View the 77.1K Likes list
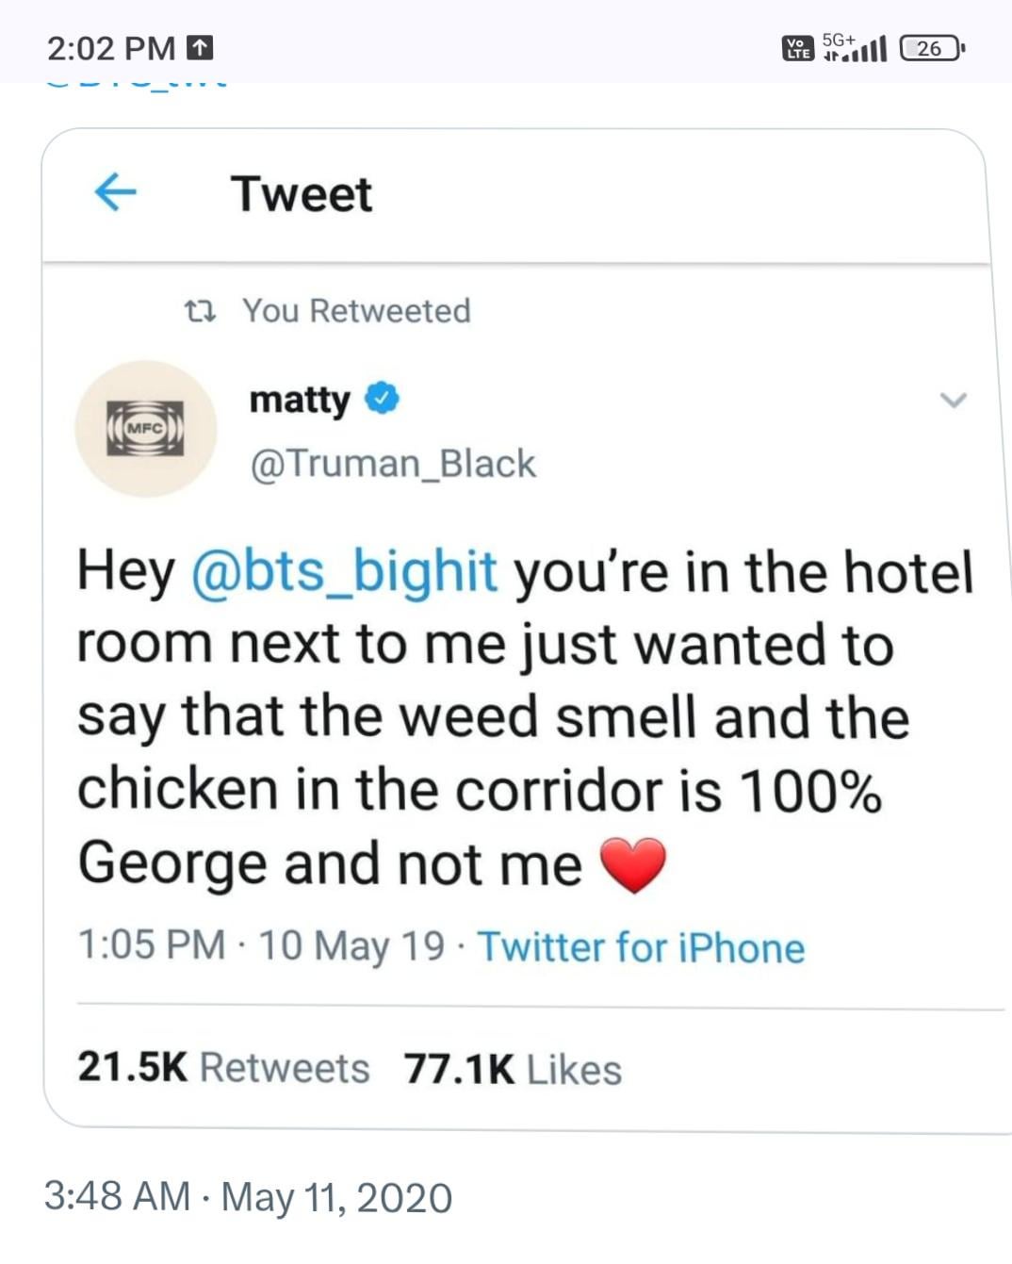Viewport: 1012px width, 1264px height. tap(513, 1070)
